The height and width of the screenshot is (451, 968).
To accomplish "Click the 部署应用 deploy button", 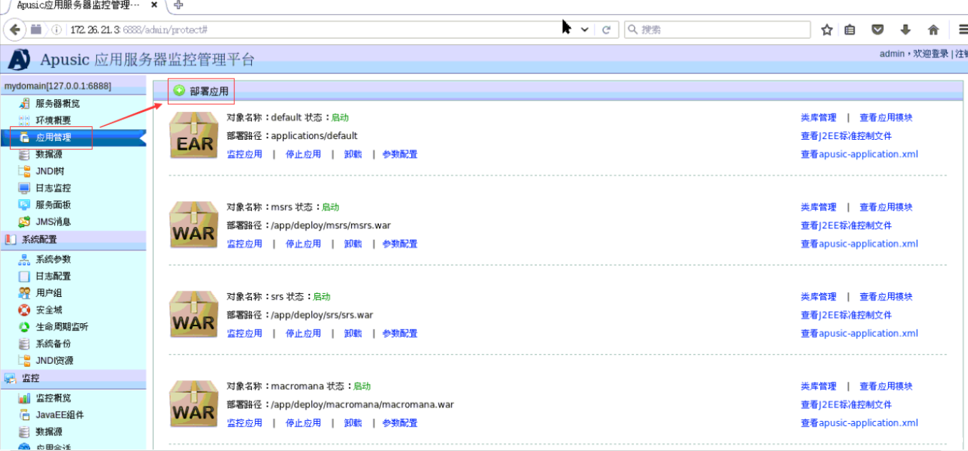I will [x=201, y=91].
